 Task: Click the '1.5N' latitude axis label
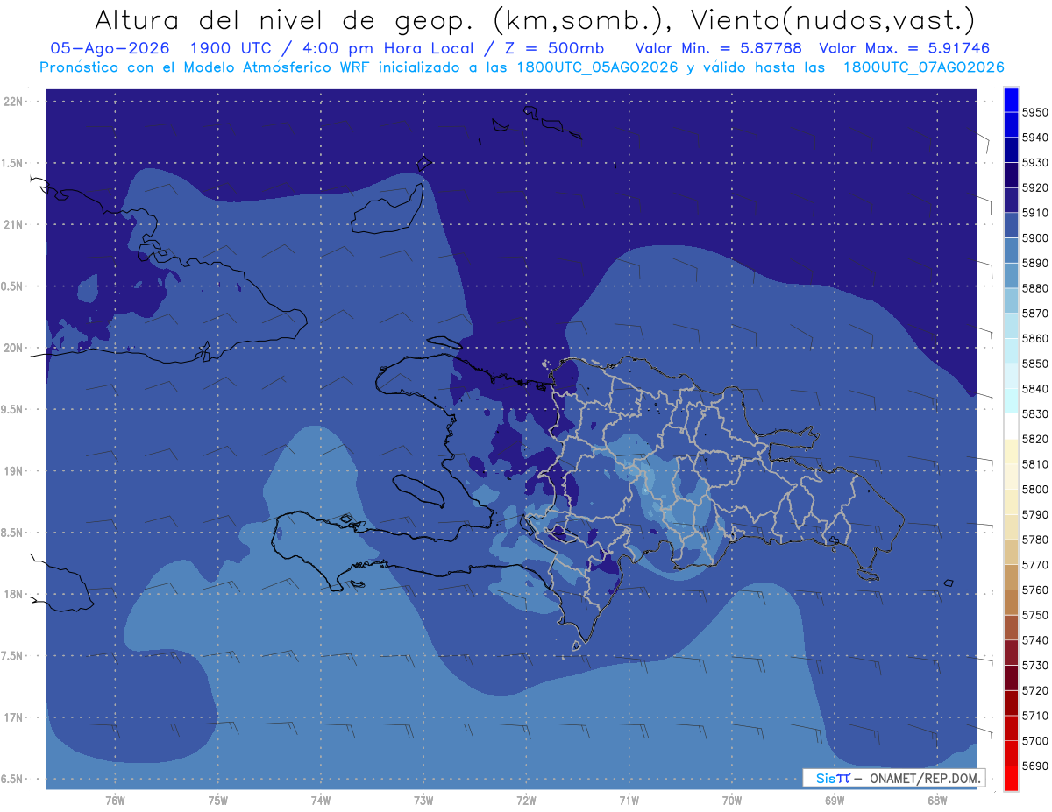(13, 163)
